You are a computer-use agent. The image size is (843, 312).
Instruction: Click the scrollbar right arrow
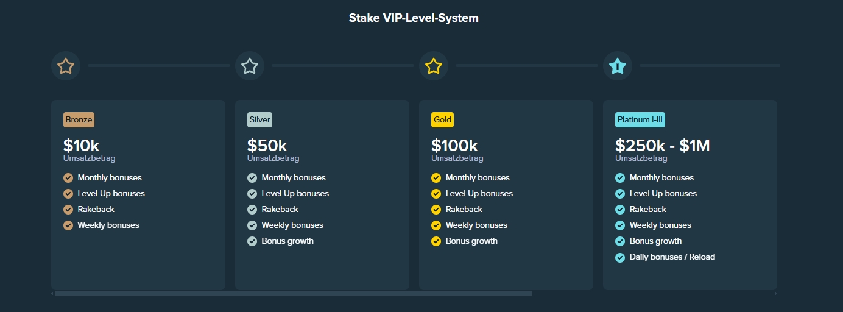tap(775, 294)
